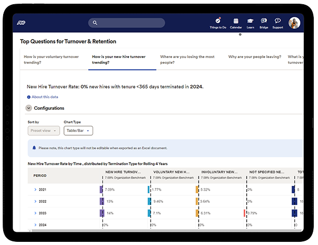Open the Calendar icon
This screenshot has height=245, width=318.
(x=236, y=21)
